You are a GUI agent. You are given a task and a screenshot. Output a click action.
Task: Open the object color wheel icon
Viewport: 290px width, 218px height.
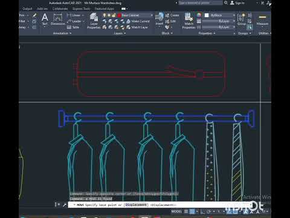tap(199, 15)
